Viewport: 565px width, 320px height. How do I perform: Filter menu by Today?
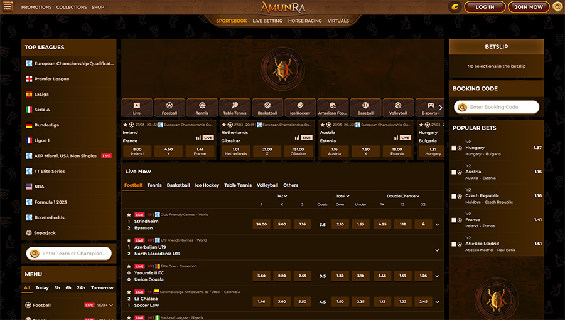42,287
